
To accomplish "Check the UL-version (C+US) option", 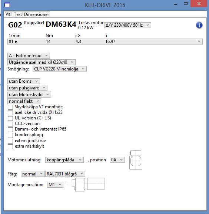I will click(x=10, y=118).
